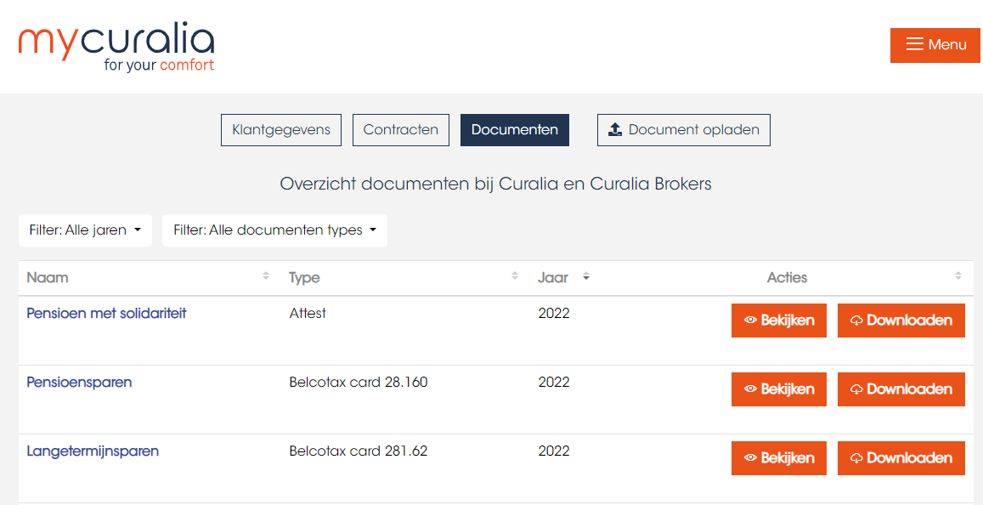Click year 2022 in Pensioensparen row
Image resolution: width=983 pixels, height=505 pixels.
point(554,382)
